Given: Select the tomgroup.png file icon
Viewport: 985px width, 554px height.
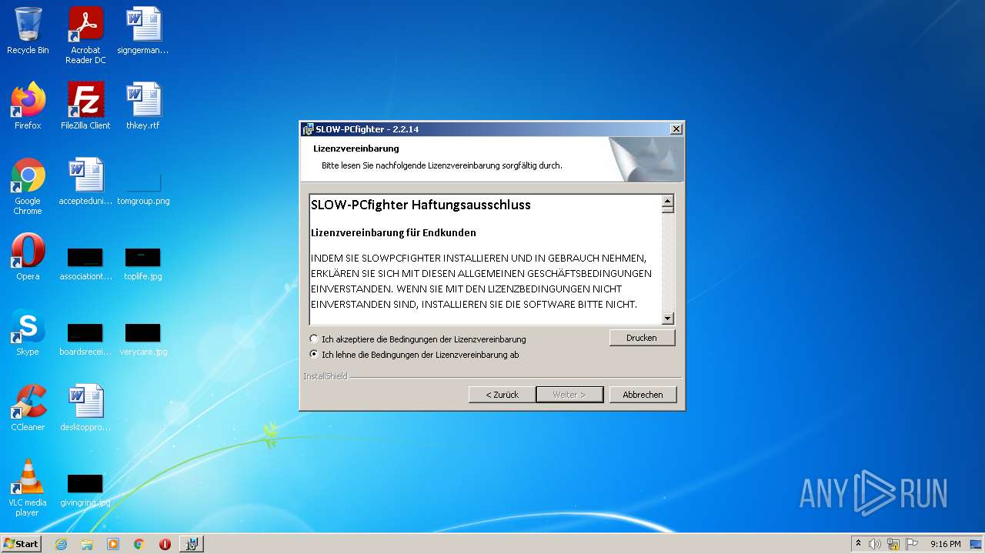Looking at the screenshot, I should [143, 189].
